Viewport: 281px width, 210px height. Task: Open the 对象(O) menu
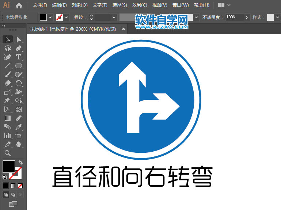[x=80, y=5]
